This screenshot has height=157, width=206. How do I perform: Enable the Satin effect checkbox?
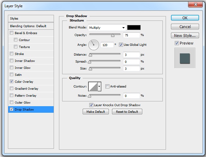pos(12,75)
